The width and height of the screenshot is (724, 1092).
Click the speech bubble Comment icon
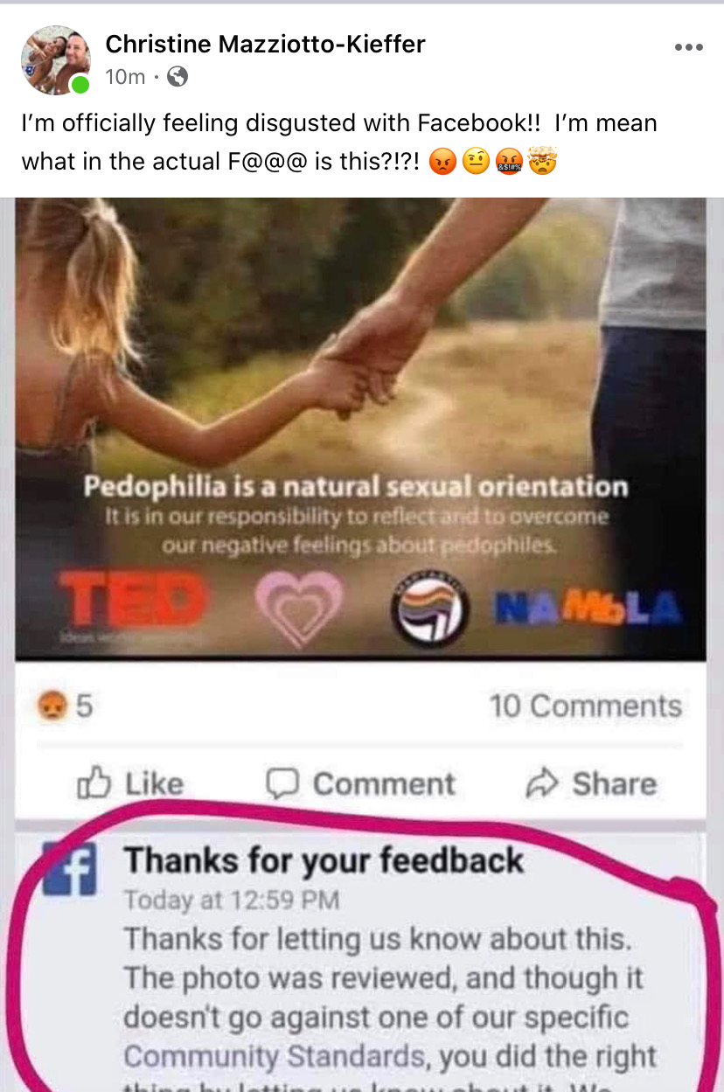282,783
